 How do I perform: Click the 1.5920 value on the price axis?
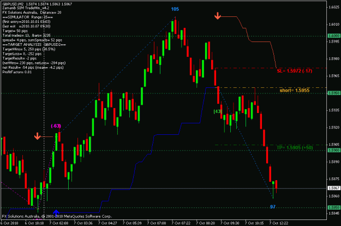[334, 127]
